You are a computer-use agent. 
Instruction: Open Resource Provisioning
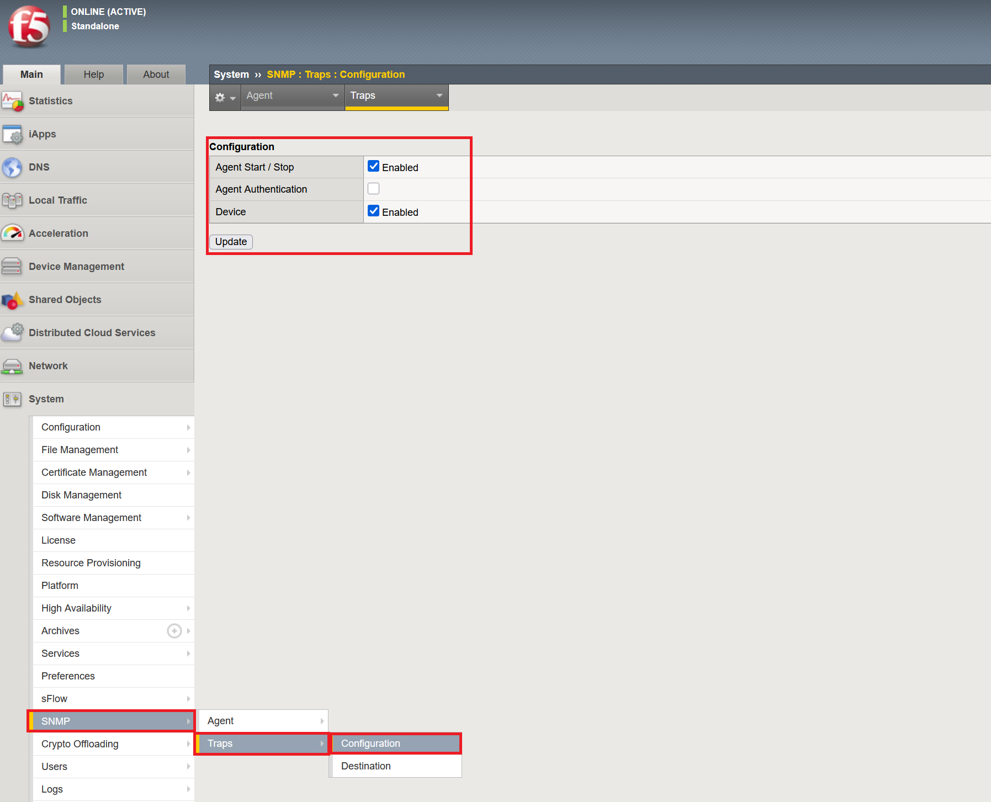114,563
